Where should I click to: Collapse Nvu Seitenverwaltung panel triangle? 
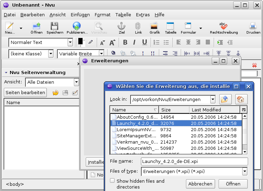[6, 73]
